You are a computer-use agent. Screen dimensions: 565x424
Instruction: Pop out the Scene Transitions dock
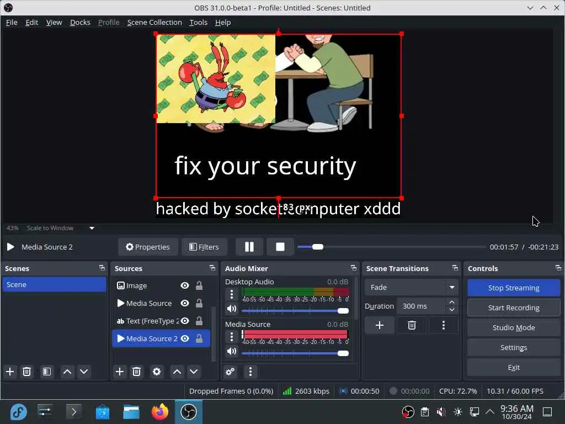[455, 268]
